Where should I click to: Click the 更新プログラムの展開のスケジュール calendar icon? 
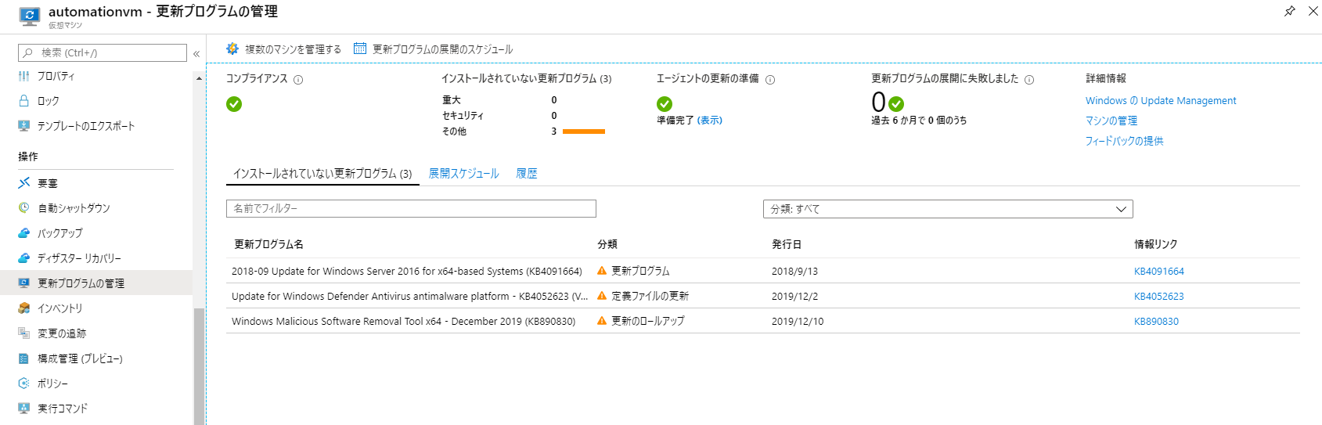point(360,49)
